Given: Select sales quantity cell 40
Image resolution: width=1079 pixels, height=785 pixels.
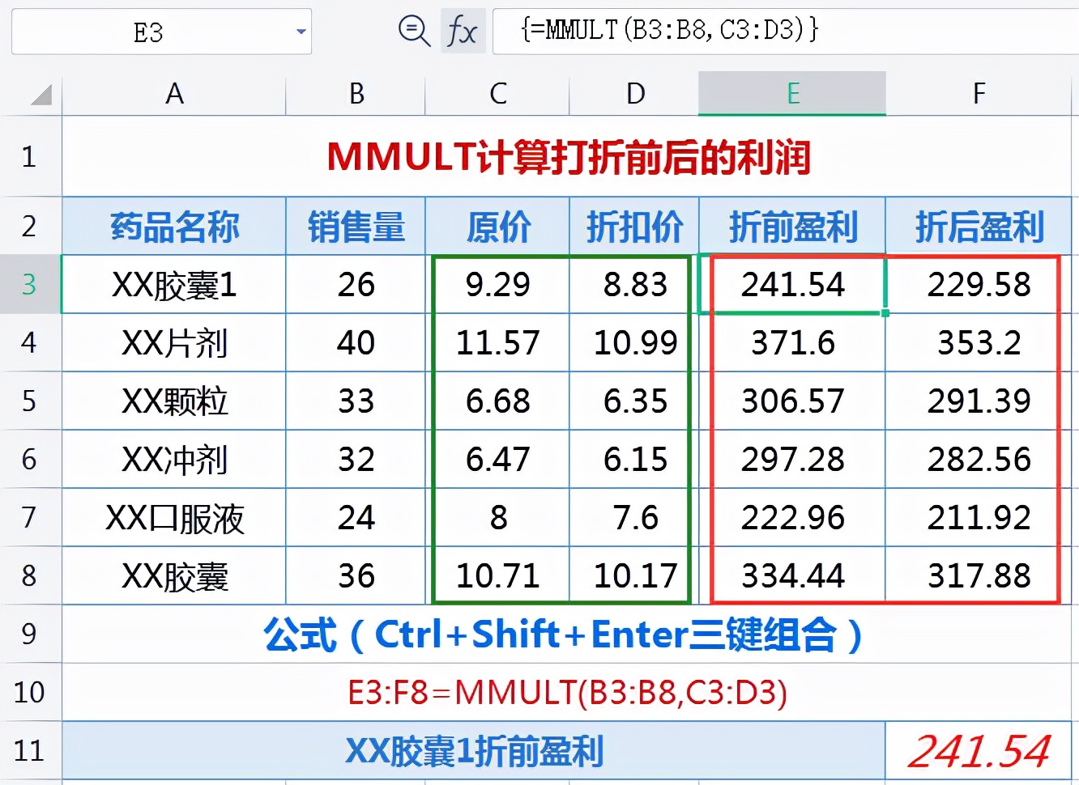Looking at the screenshot, I should tap(356, 342).
